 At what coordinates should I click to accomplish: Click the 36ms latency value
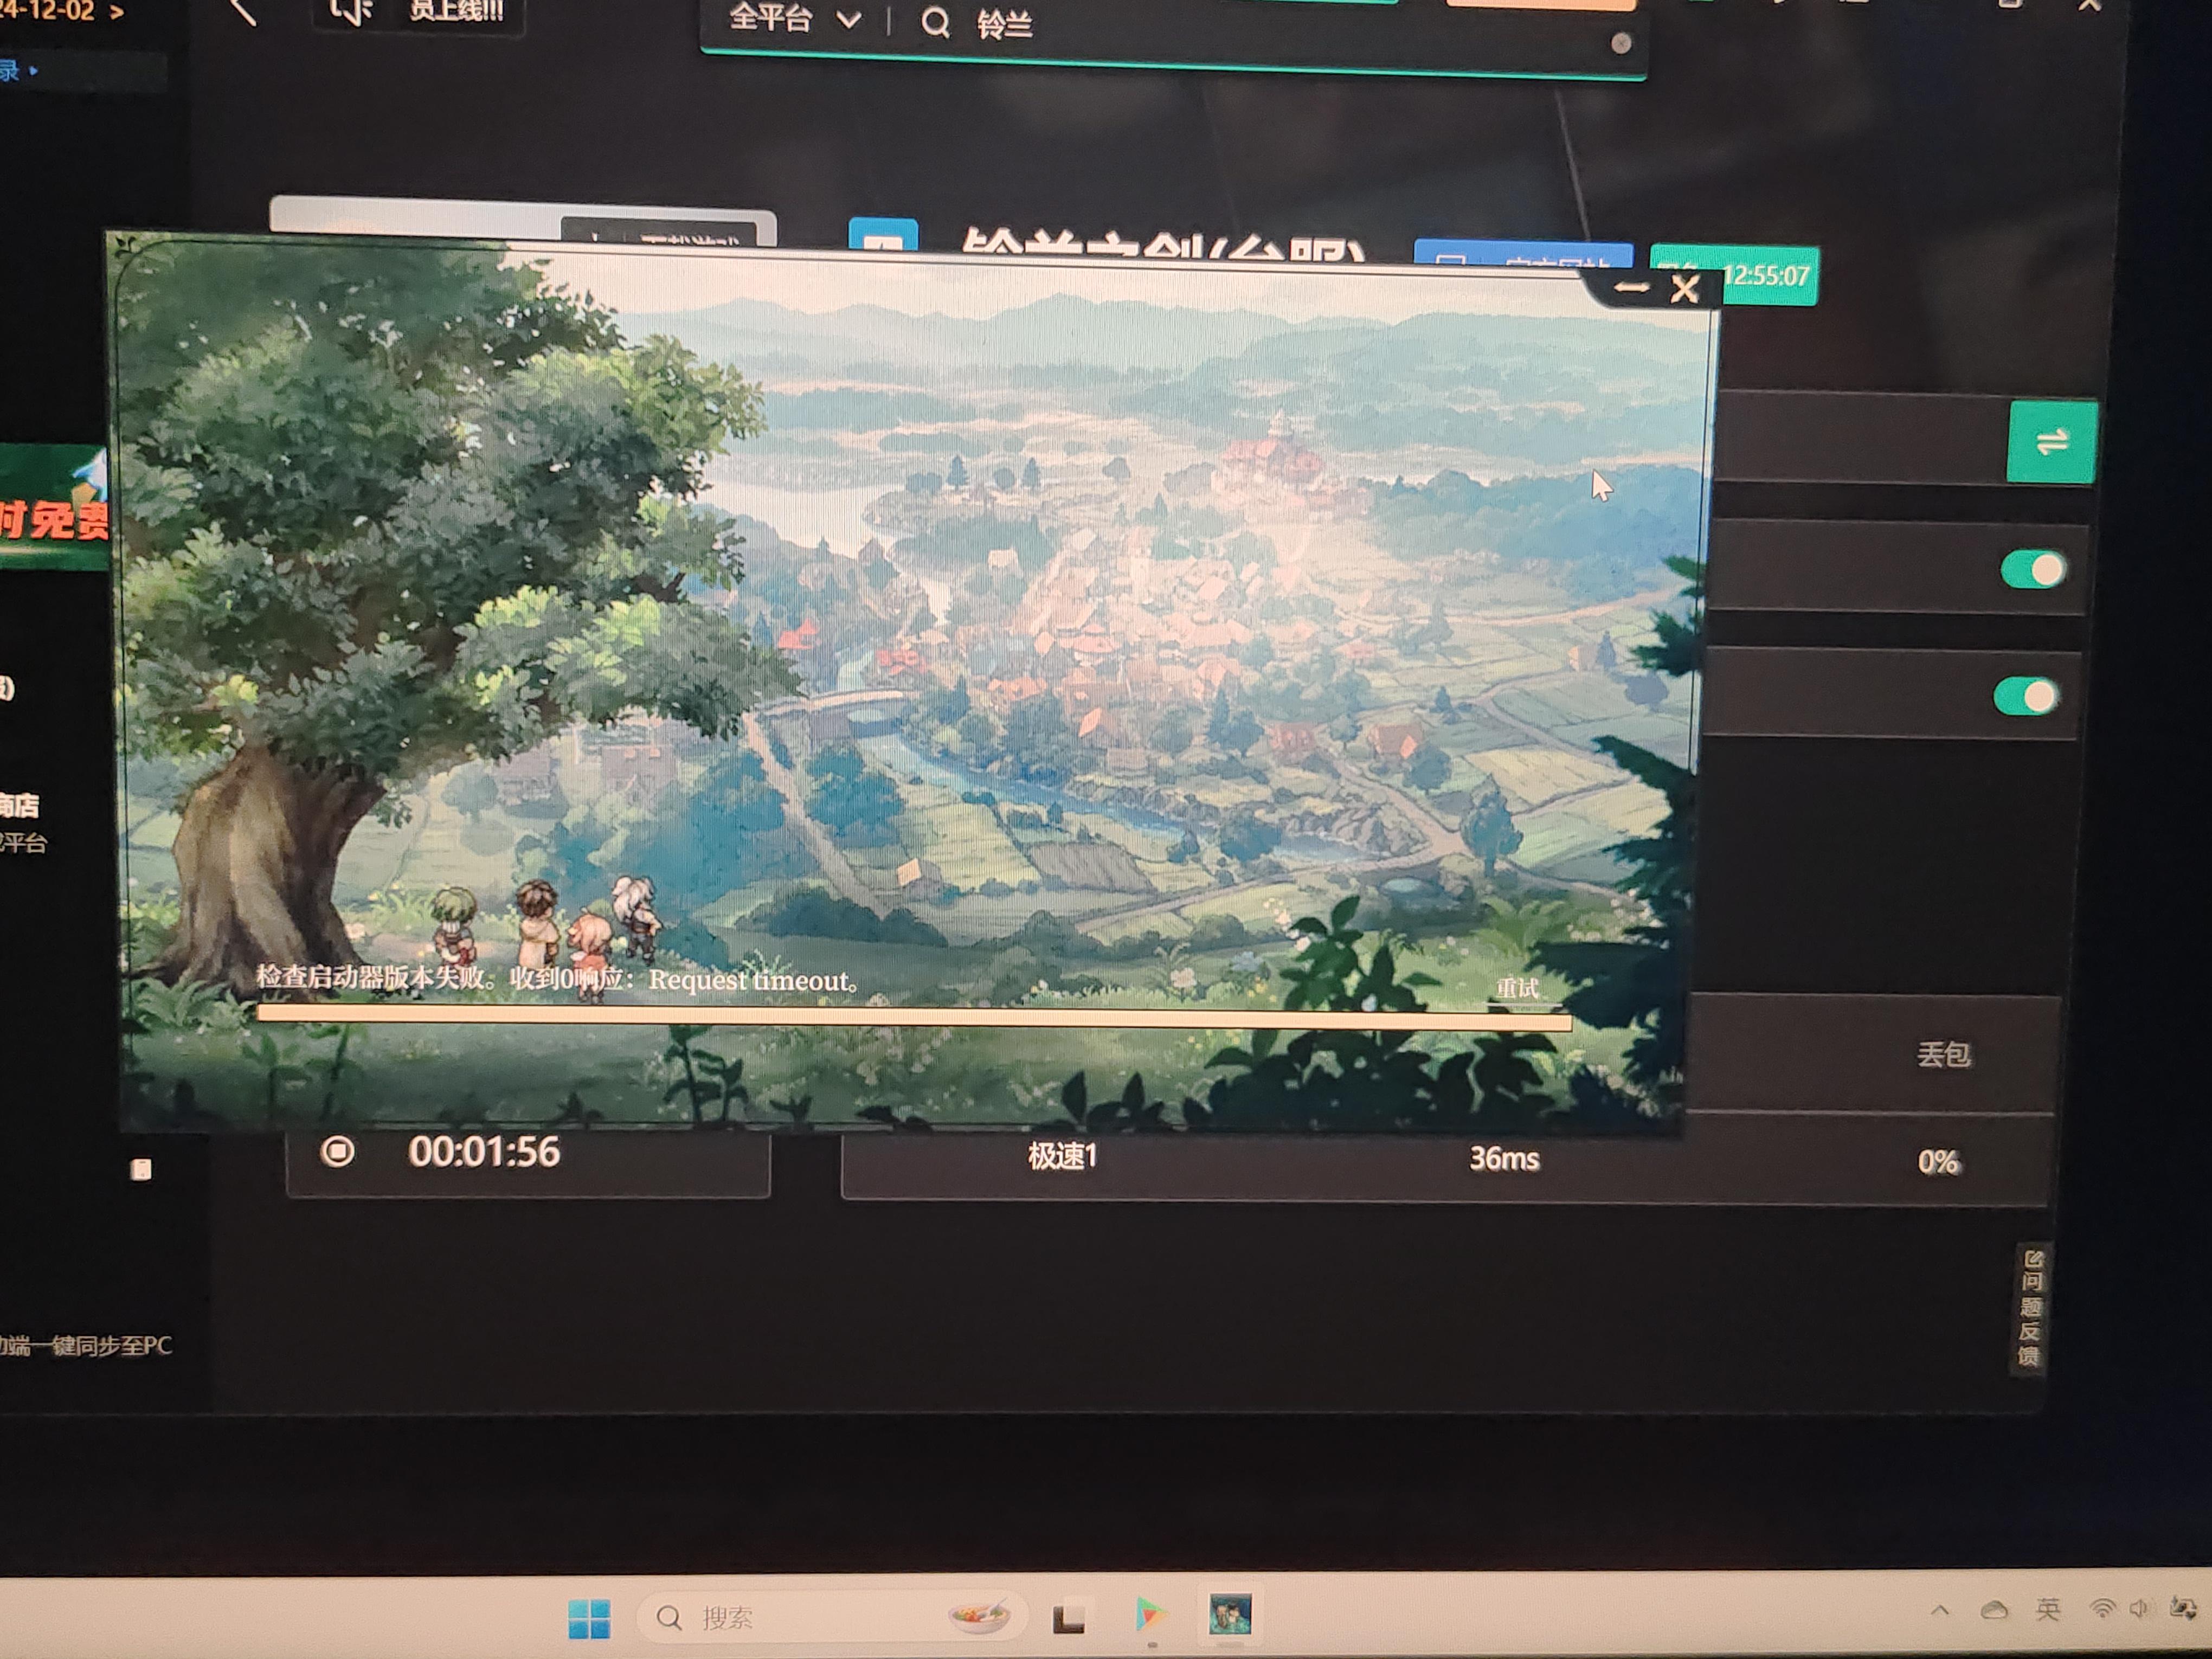pyautogui.click(x=1504, y=1159)
